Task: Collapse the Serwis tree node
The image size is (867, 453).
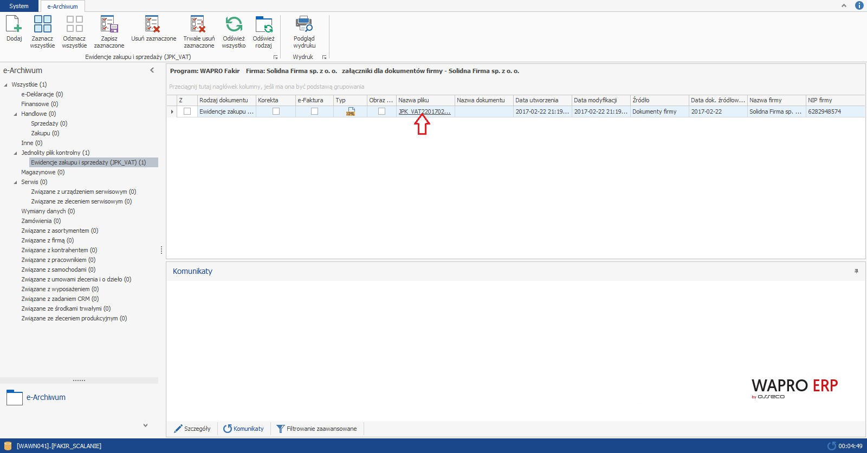Action: click(16, 182)
